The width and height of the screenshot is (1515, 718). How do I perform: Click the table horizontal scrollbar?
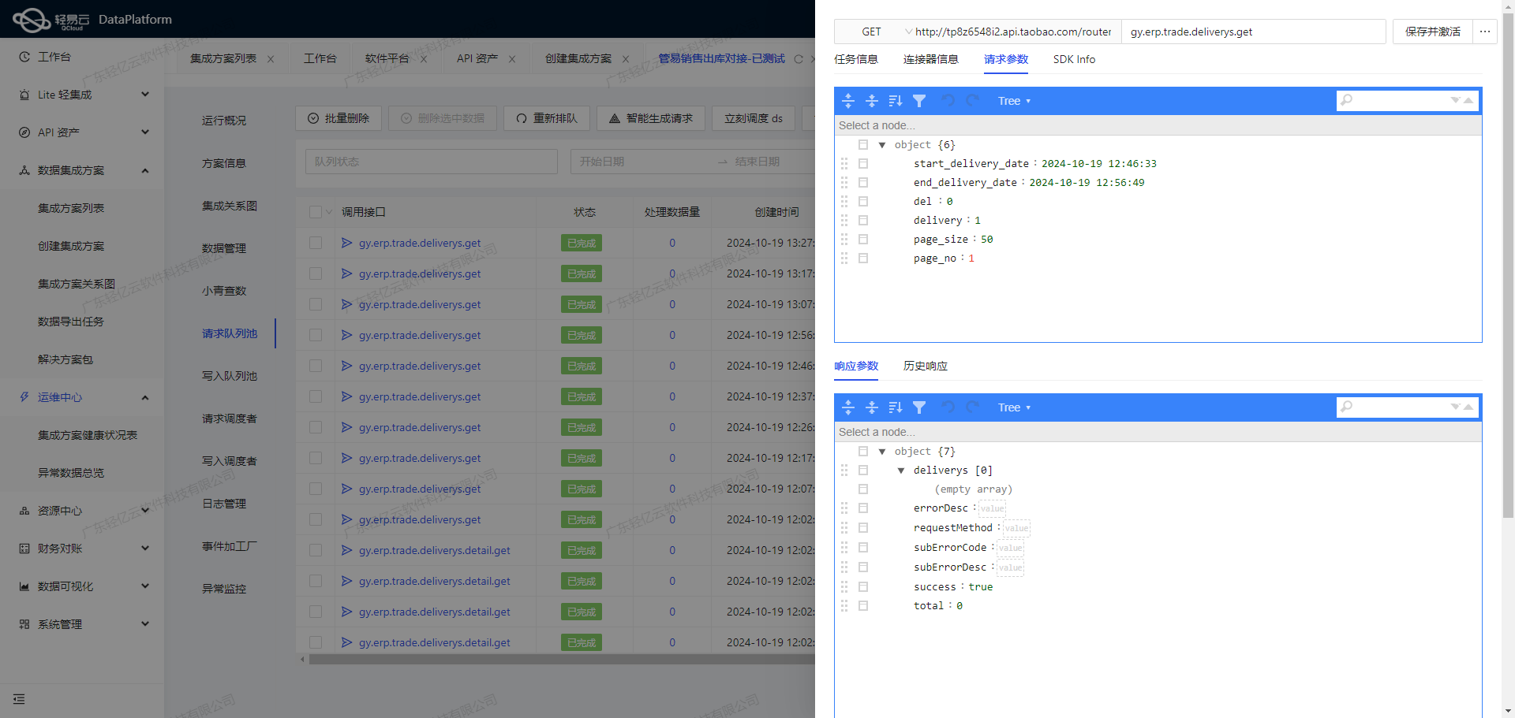pyautogui.click(x=562, y=660)
